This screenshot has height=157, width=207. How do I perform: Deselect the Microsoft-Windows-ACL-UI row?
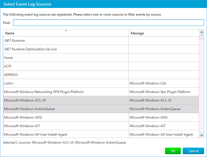click(x=66, y=100)
